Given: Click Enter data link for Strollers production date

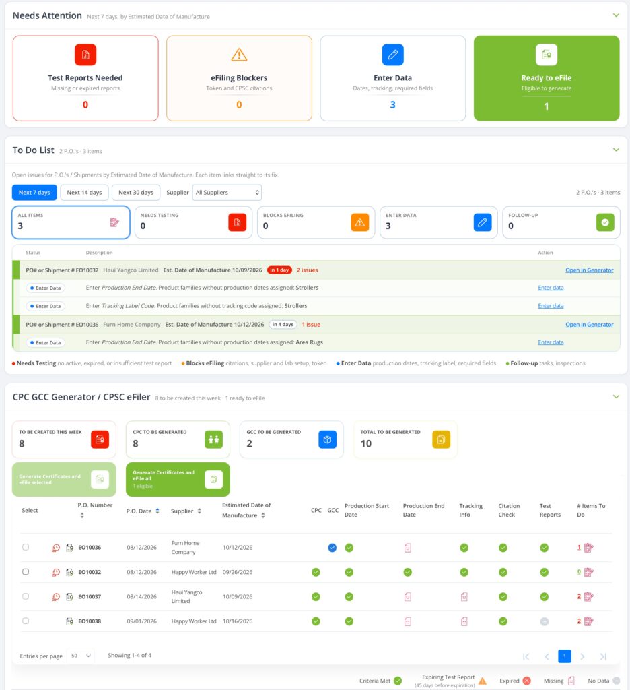Looking at the screenshot, I should (x=551, y=288).
